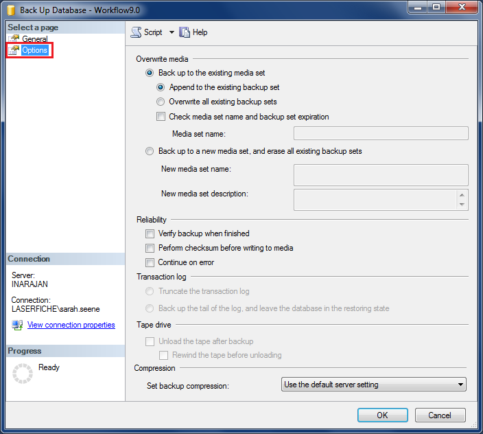Open View connection properties link
Screen dimensions: 483x434
tap(71, 325)
